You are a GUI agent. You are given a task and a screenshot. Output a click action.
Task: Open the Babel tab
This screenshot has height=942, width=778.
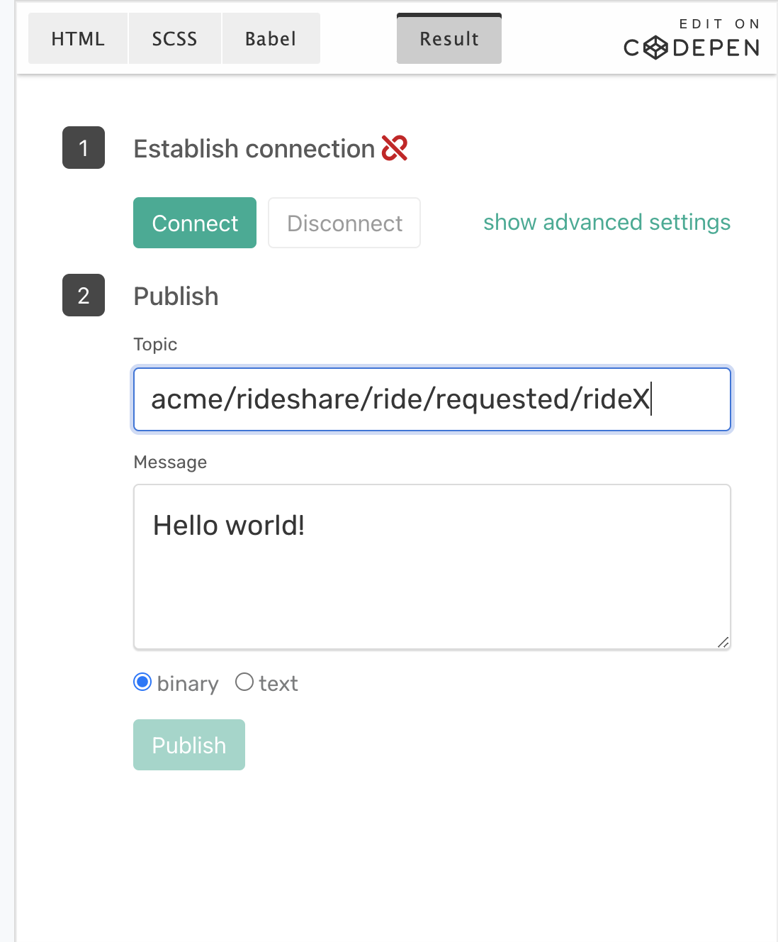coord(270,38)
